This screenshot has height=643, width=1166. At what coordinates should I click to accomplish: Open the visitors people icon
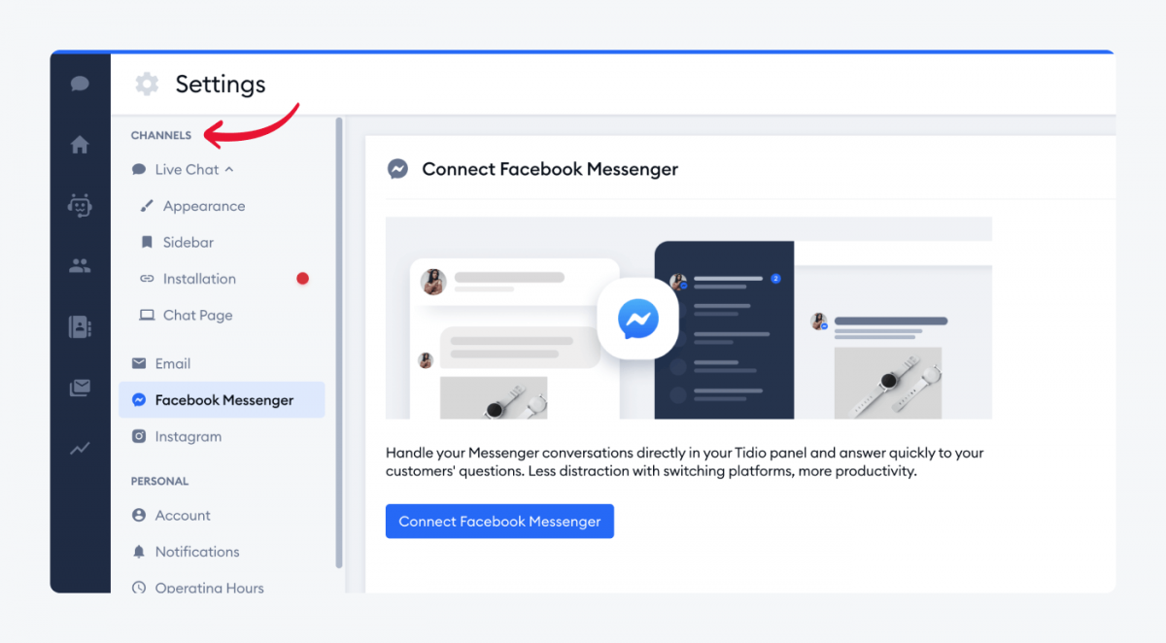pos(80,265)
